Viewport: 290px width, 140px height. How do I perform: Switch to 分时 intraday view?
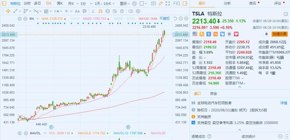27,3
